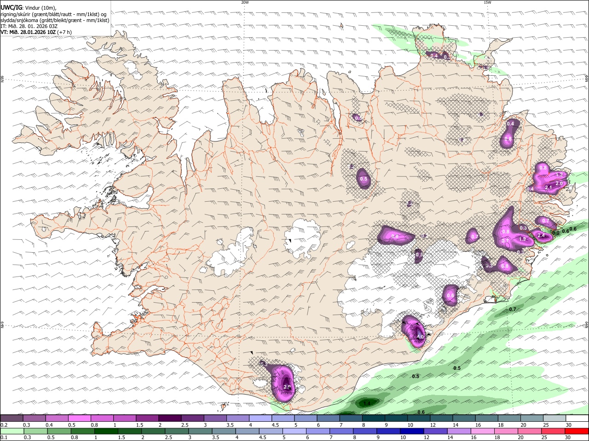Click the 2.4 snowfall value on the east coast
This screenshot has width=589, height=441.
pyautogui.click(x=541, y=235)
